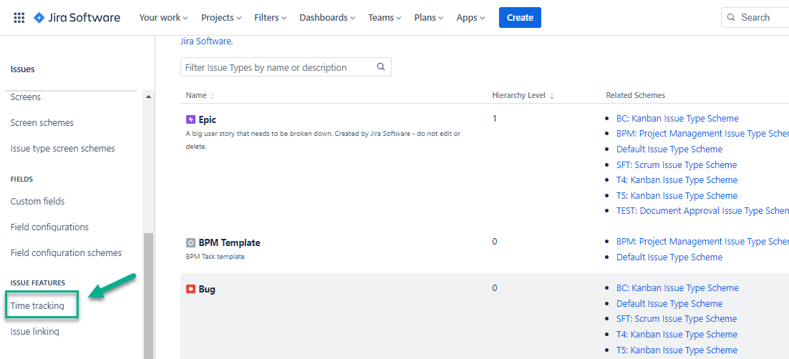Open the Filters menu
This screenshot has width=789, height=359.
point(271,18)
